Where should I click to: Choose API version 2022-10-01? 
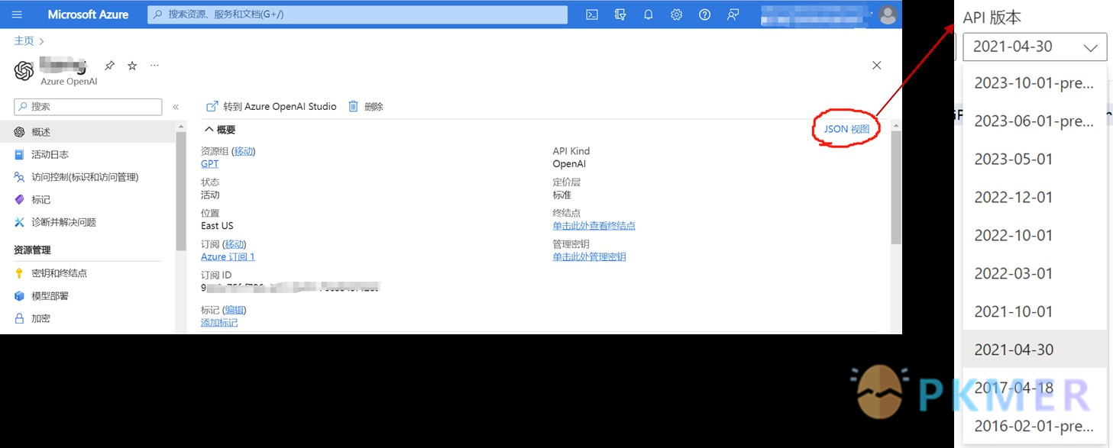point(1034,235)
